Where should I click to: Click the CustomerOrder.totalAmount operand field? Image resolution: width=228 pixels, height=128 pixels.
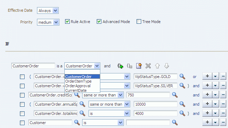(x=55, y=113)
